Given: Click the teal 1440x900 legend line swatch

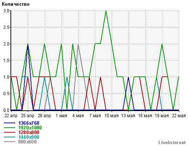Looking at the screenshot, I should pos(9,137).
